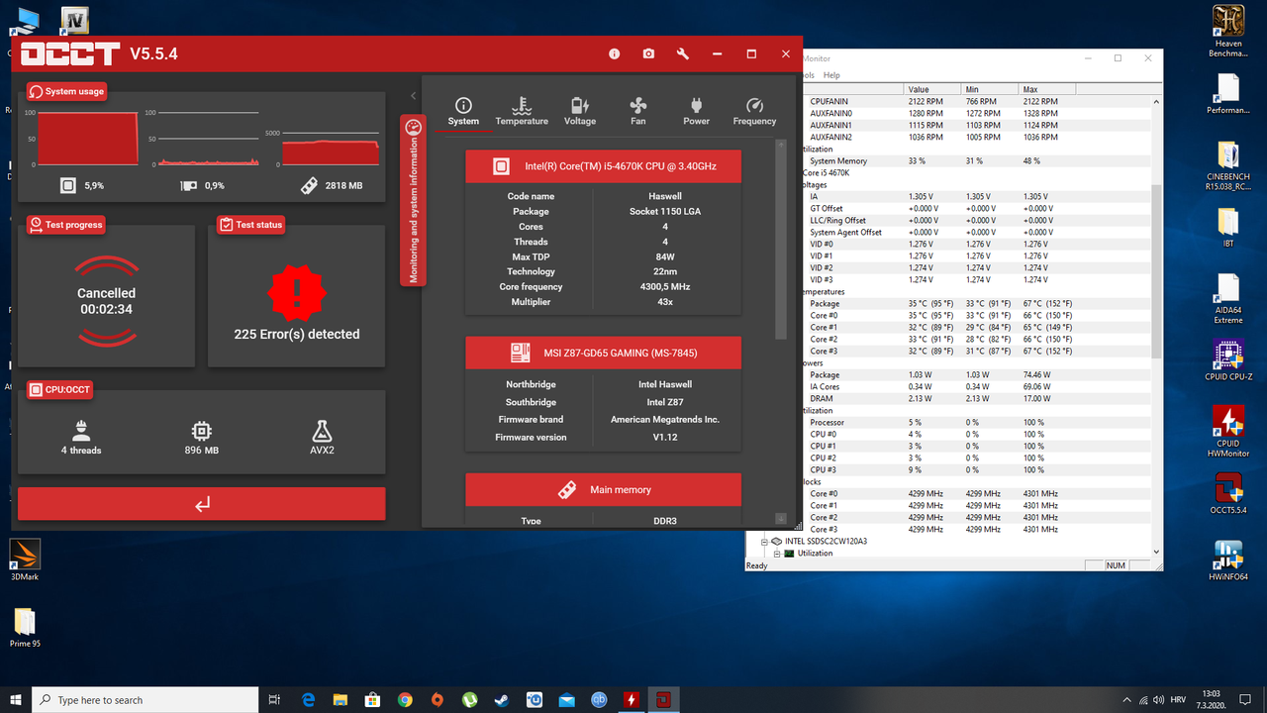Select the 896 MB memory icon
This screenshot has height=713, width=1267.
[x=201, y=431]
